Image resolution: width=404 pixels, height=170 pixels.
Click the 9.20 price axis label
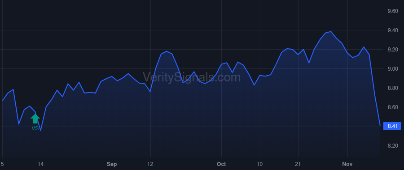tap(393, 50)
